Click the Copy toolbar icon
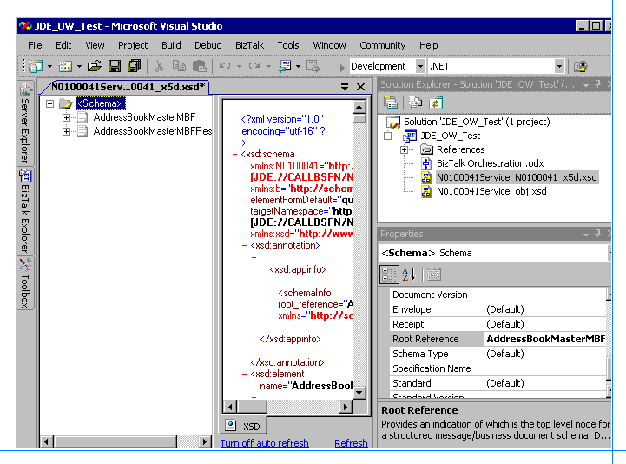626x464 pixels. (x=179, y=66)
